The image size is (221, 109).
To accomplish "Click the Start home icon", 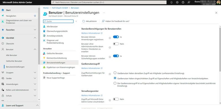I will [3, 10].
